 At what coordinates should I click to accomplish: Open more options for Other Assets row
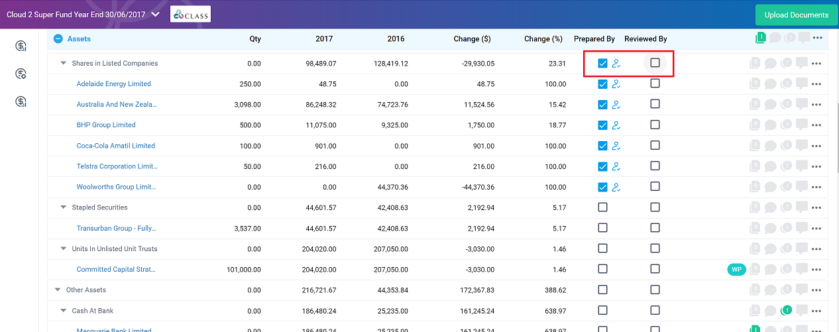[816, 290]
